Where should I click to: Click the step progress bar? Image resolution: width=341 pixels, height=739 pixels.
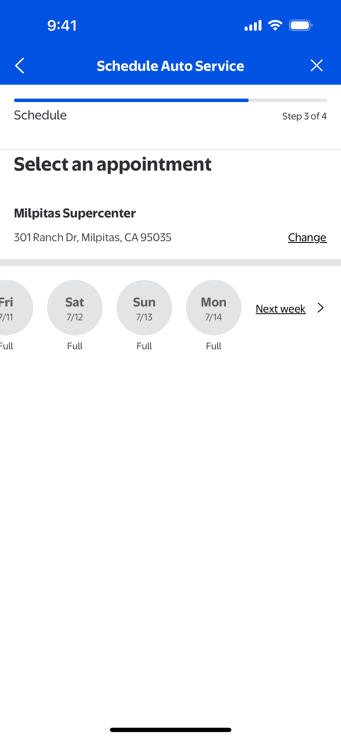pyautogui.click(x=170, y=100)
